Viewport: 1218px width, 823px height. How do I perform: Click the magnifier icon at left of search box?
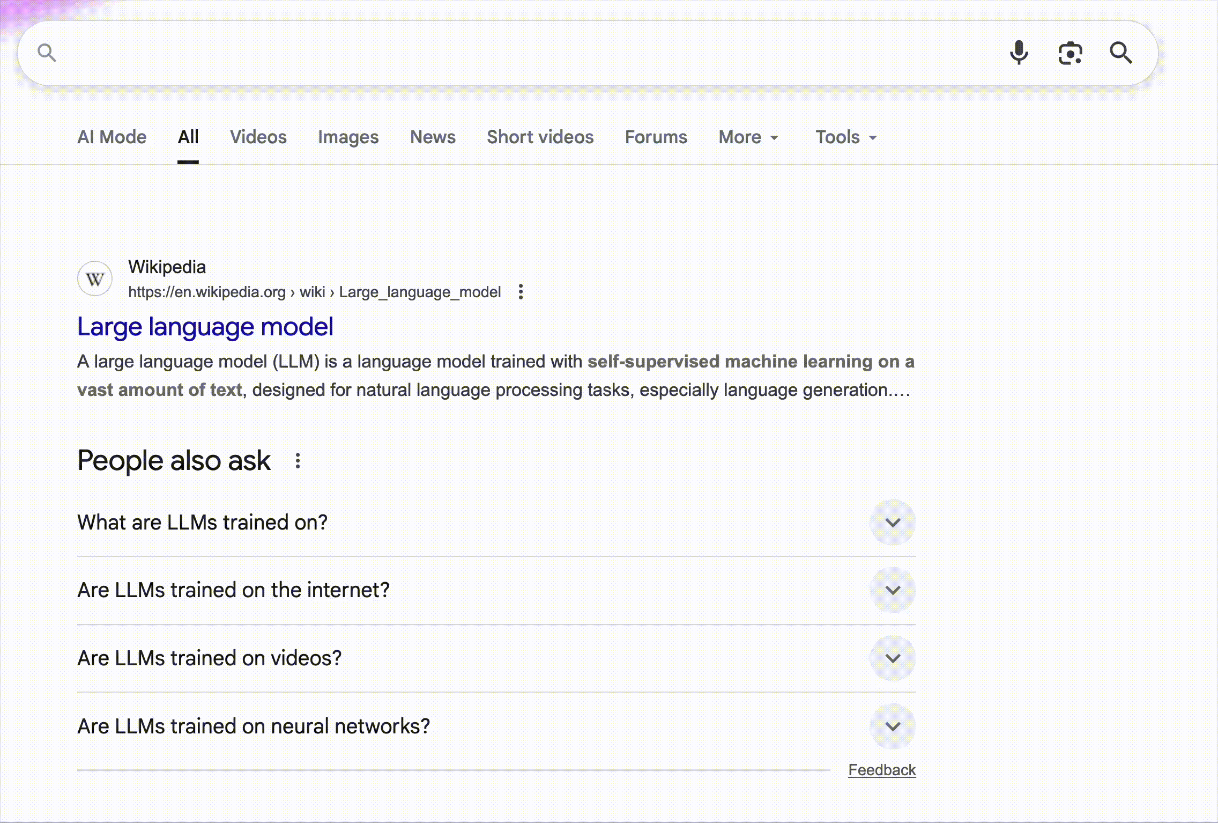point(47,53)
